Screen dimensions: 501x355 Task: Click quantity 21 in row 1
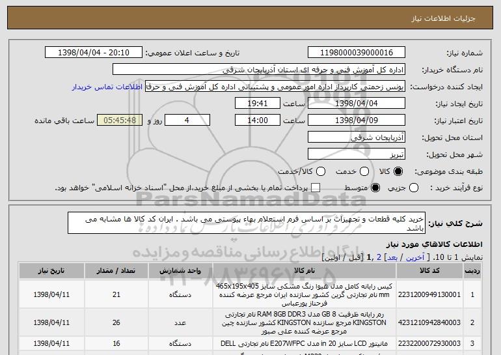[116, 294]
